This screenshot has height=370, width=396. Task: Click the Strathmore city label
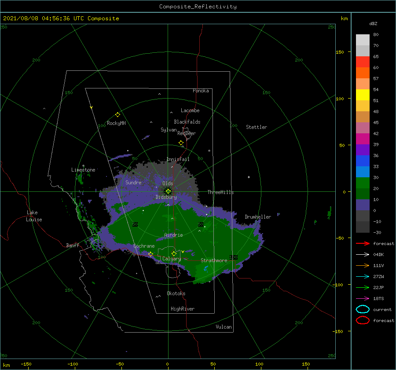214,260
